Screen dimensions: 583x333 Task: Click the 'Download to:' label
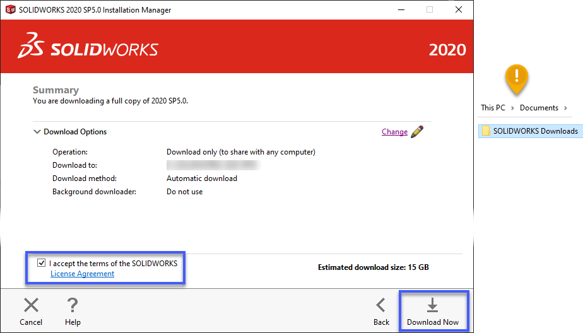tap(74, 165)
